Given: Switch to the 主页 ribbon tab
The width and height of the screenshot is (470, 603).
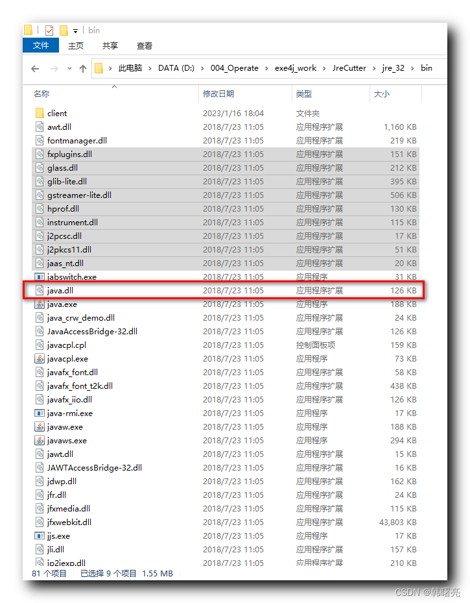Looking at the screenshot, I should pyautogui.click(x=76, y=46).
